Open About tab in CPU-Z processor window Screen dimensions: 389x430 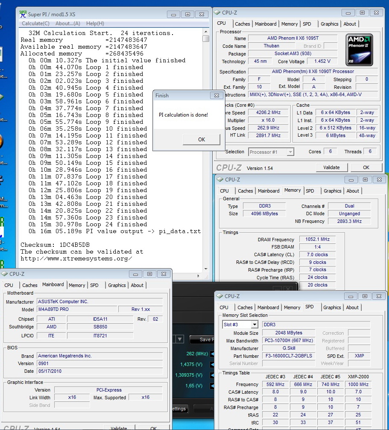(350, 24)
